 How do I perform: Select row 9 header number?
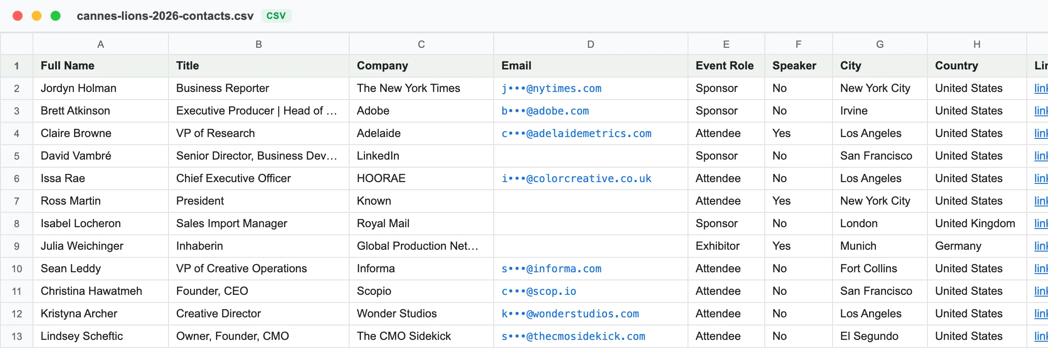[x=17, y=246]
